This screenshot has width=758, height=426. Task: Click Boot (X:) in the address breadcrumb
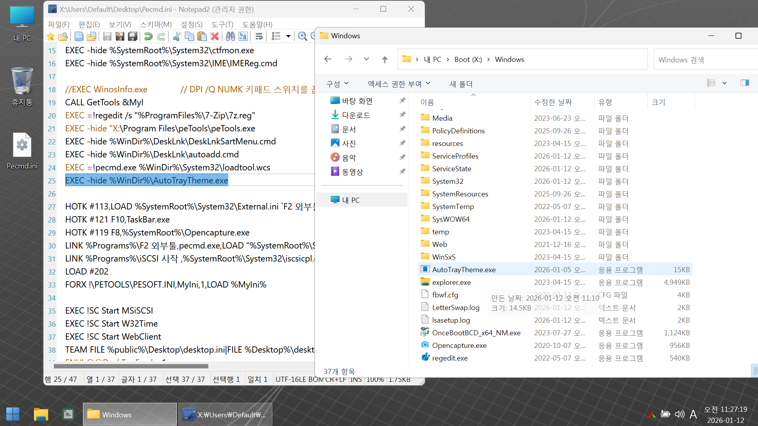(468, 60)
